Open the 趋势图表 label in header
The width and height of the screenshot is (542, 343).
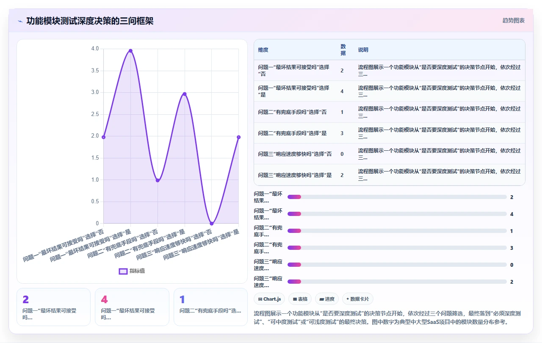(x=514, y=20)
